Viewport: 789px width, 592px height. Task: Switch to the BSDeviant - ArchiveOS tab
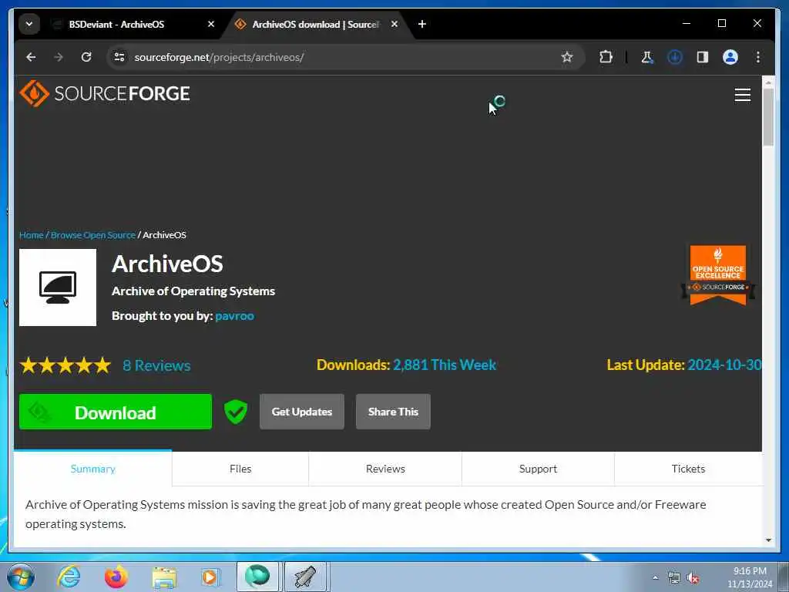[117, 24]
